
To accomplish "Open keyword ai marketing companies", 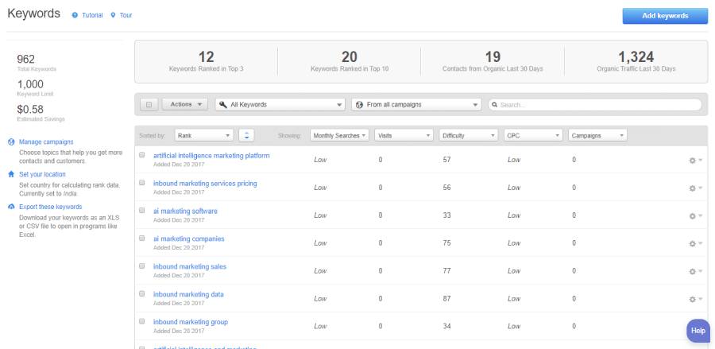I will (x=189, y=239).
